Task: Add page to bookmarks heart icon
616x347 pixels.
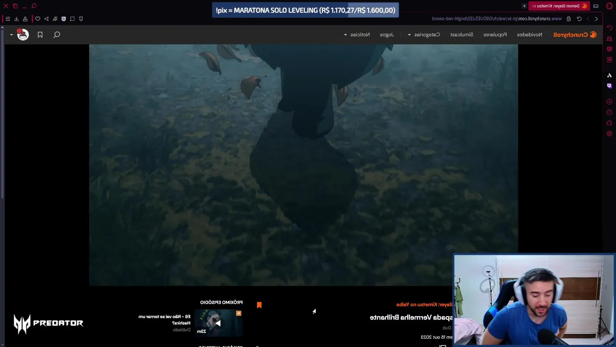Action: pos(38,19)
